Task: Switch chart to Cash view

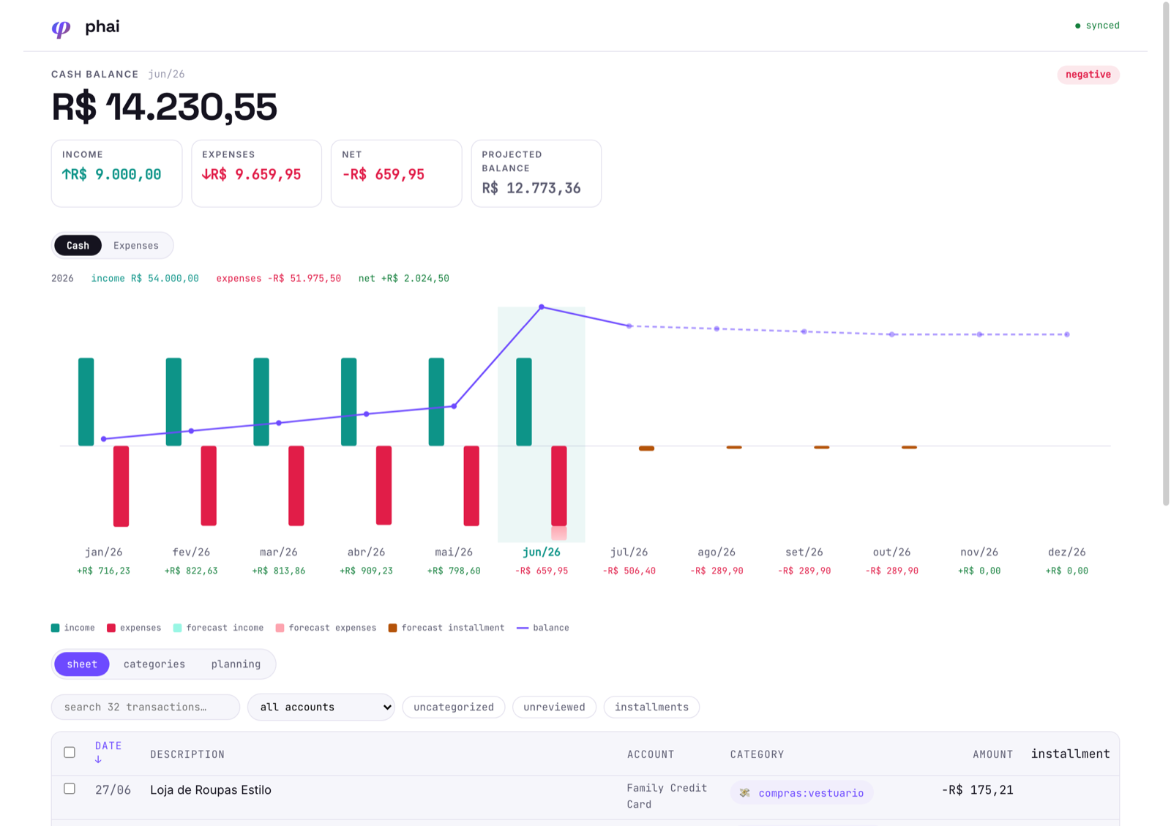Action: click(78, 245)
